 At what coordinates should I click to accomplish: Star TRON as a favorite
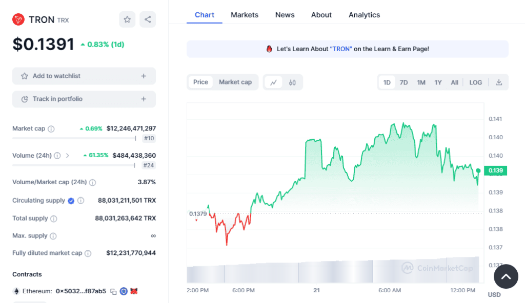[127, 19]
